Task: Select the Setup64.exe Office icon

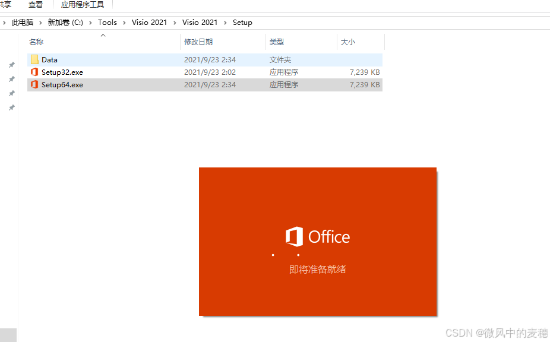Action: click(x=34, y=84)
